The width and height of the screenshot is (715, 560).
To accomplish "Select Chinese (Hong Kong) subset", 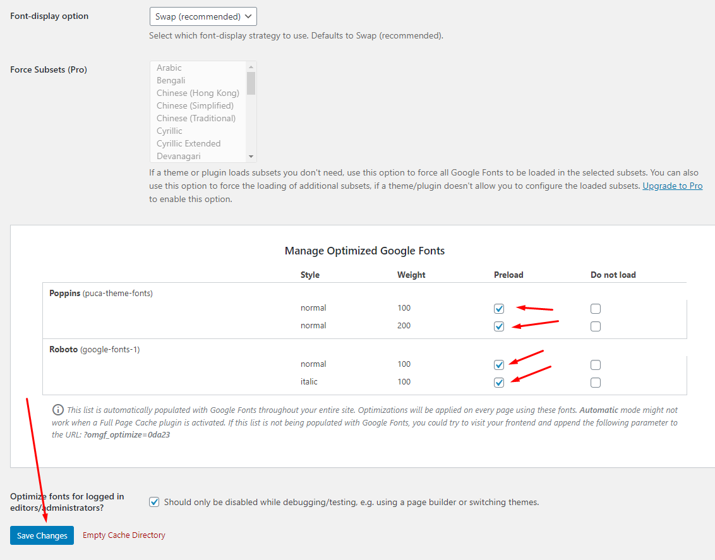I will [x=198, y=93].
